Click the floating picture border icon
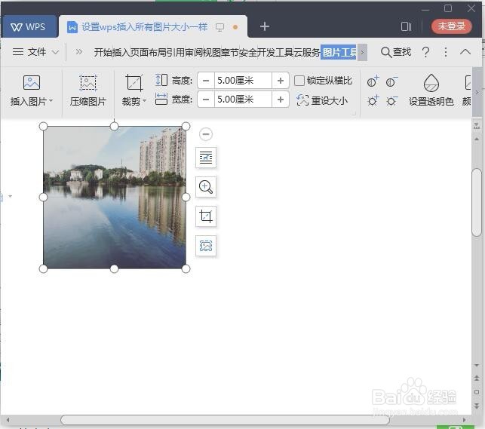This screenshot has height=429, width=485. coord(206,246)
